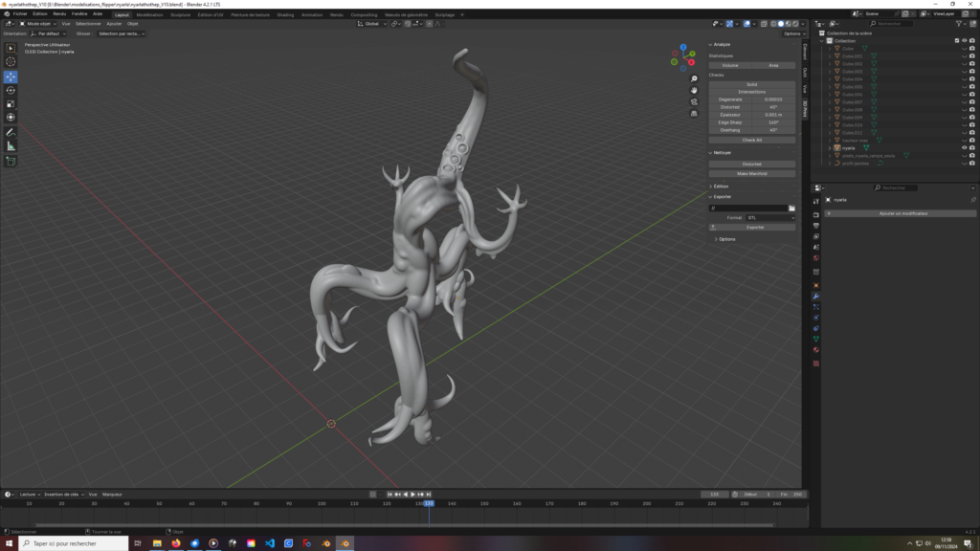Switch to the Sculpture workspace tab
The image size is (980, 551).
point(181,15)
